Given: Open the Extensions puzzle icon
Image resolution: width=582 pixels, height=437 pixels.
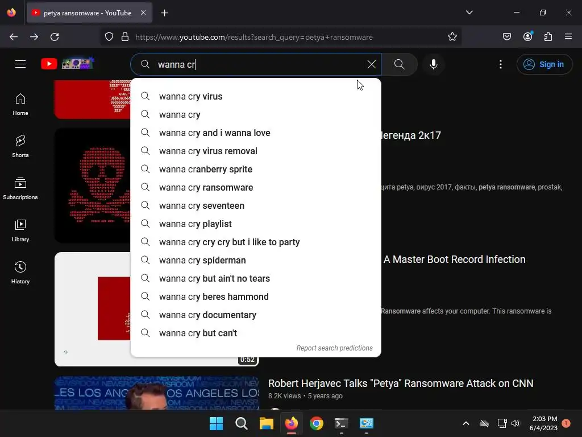Looking at the screenshot, I should 548,36.
